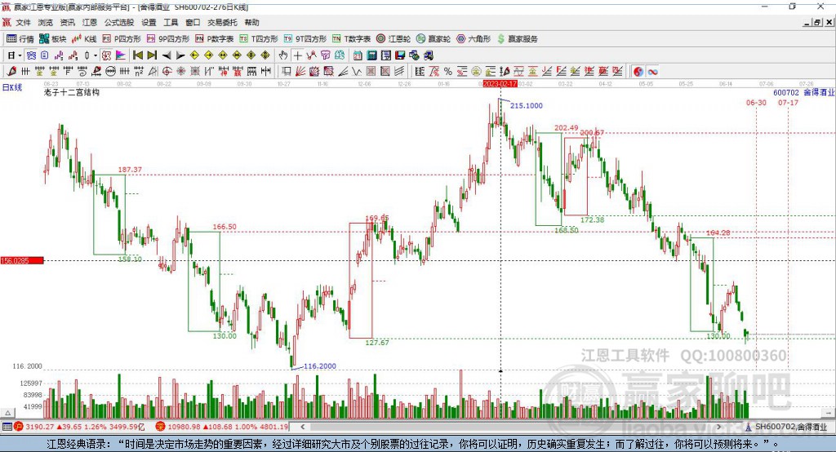Jump to first bar icon
This screenshot has width=836, height=452.
(x=137, y=55)
